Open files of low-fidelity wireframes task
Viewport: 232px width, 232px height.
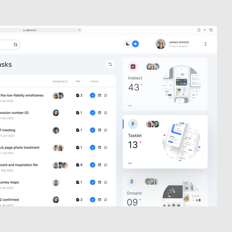click(79, 96)
